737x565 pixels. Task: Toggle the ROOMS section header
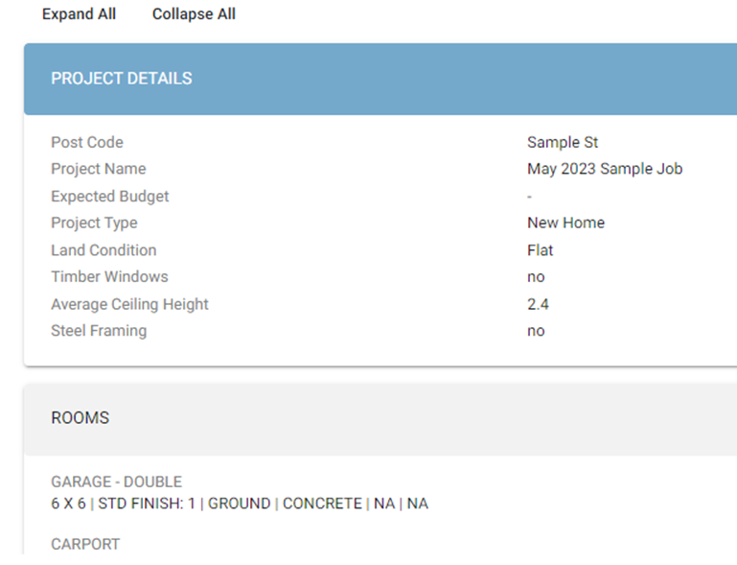point(81,418)
